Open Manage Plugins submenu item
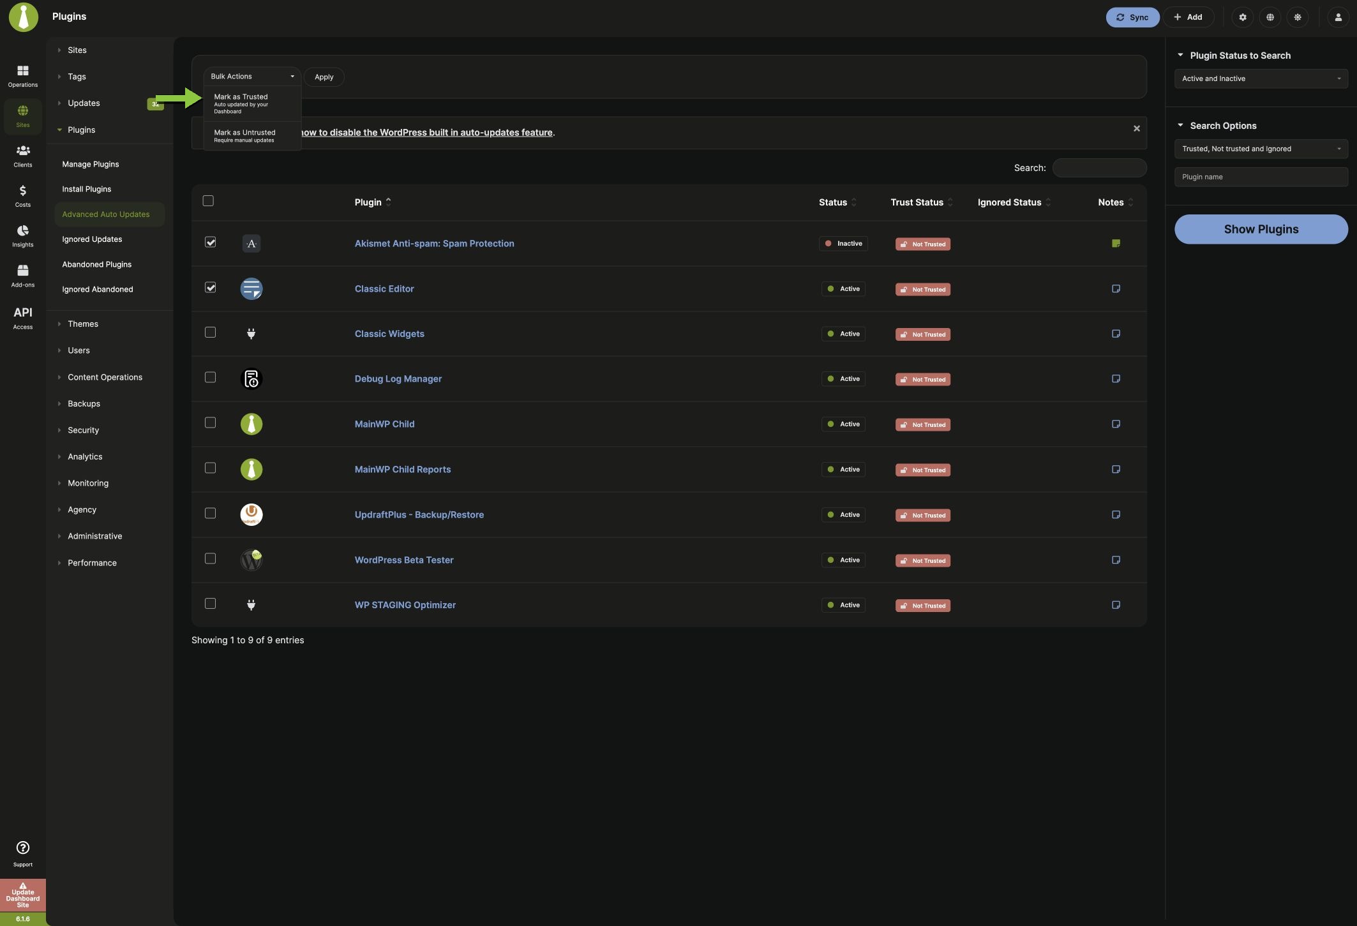Viewport: 1357px width, 926px height. [91, 164]
